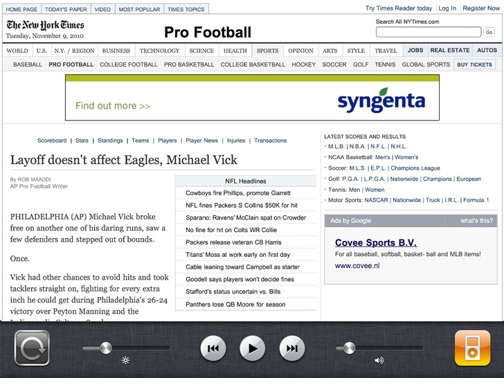The height and width of the screenshot is (378, 504).
Task: Tap the screen rotation lock icon
Action: click(32, 348)
